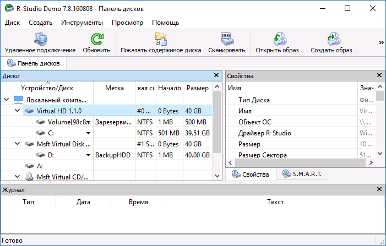This screenshot has height=246, width=386.
Task: Collapse Локальный компьютер tree node
Action: click(x=7, y=100)
